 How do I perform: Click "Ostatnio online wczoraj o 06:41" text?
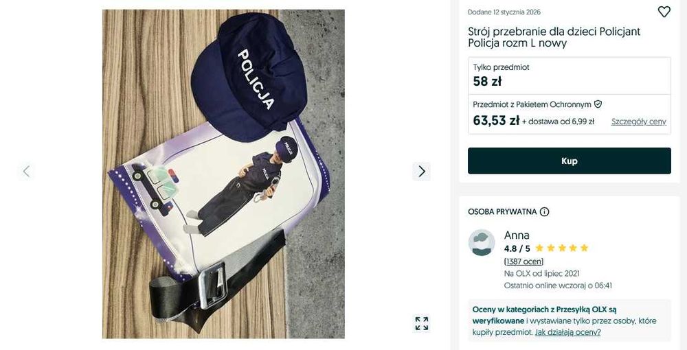pos(558,285)
